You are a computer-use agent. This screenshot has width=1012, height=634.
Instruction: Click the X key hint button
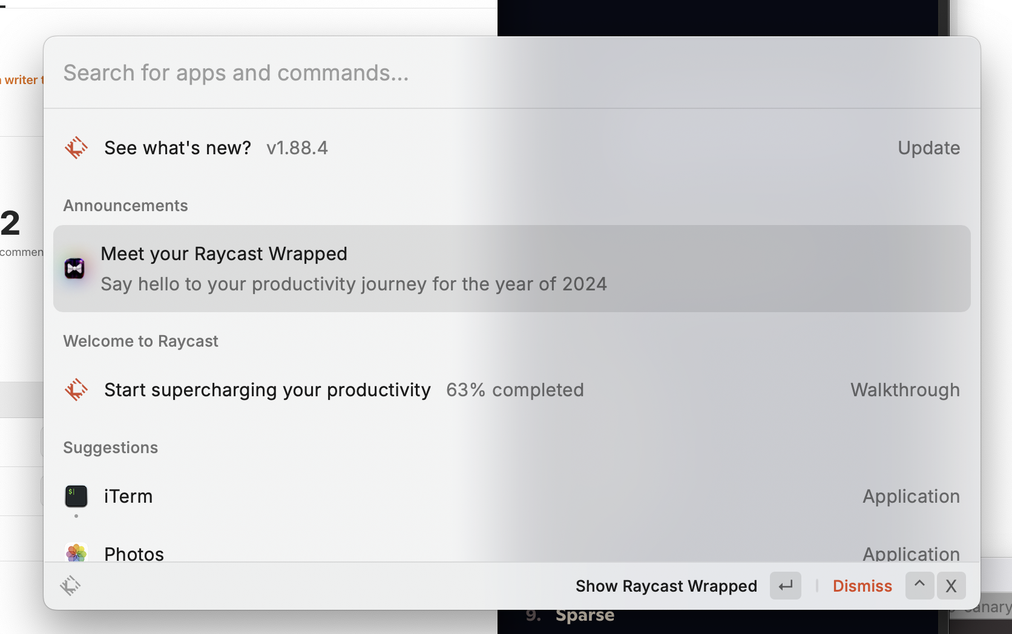(951, 586)
